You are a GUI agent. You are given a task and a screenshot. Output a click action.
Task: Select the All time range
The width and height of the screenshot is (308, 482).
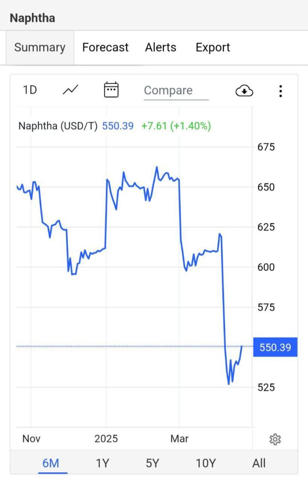point(259,463)
